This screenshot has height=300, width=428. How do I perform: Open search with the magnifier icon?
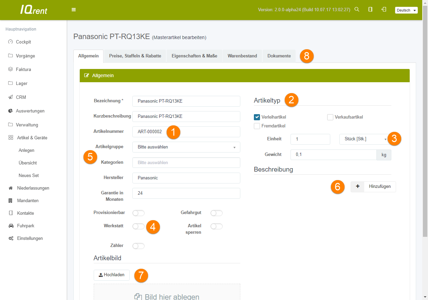(x=357, y=10)
